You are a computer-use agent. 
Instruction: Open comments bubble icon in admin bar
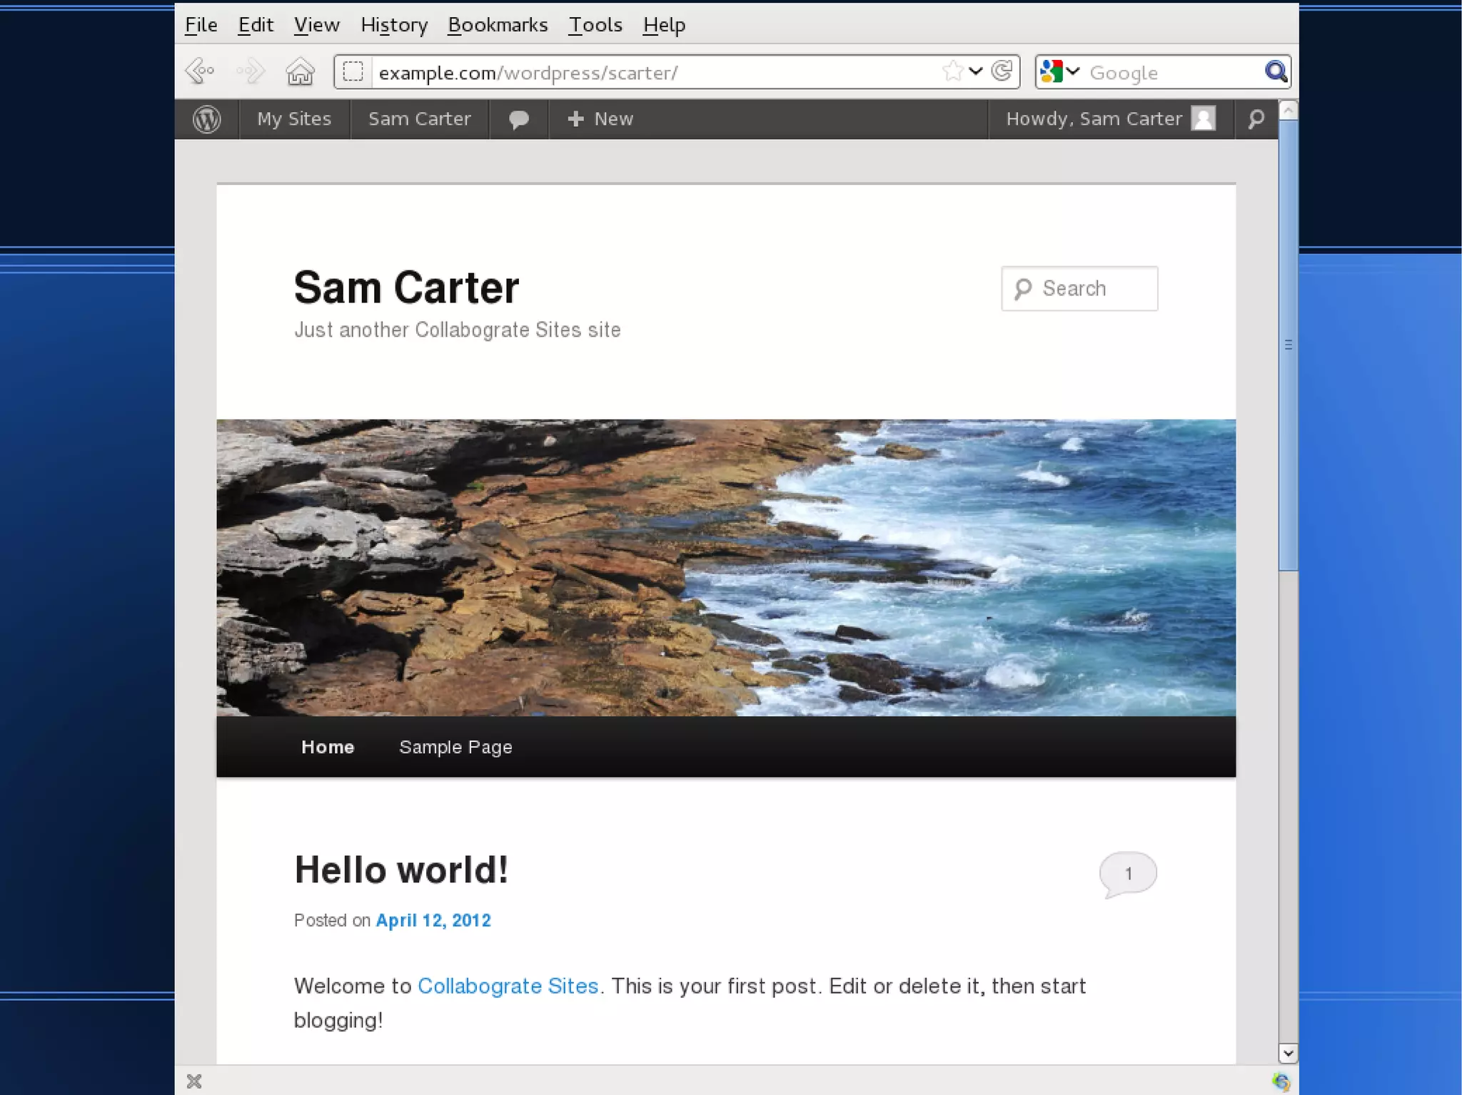pos(519,119)
